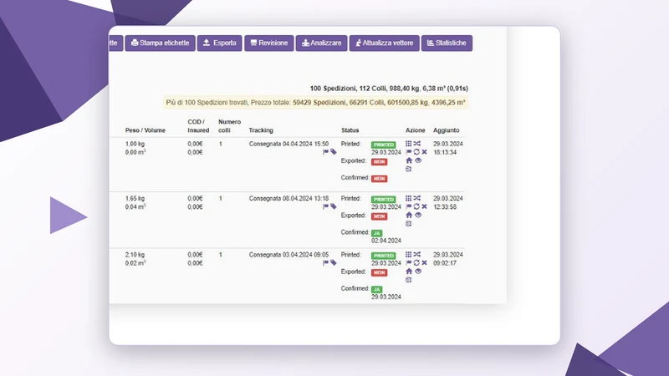669x376 pixels.
Task: Click the X delete icon in the 09:02:17 row
Action: (424, 263)
